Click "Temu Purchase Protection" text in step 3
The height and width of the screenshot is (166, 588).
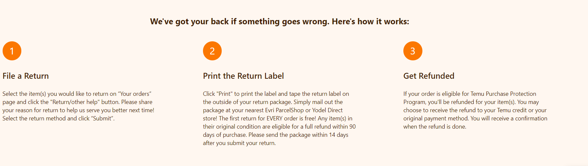click(x=503, y=94)
